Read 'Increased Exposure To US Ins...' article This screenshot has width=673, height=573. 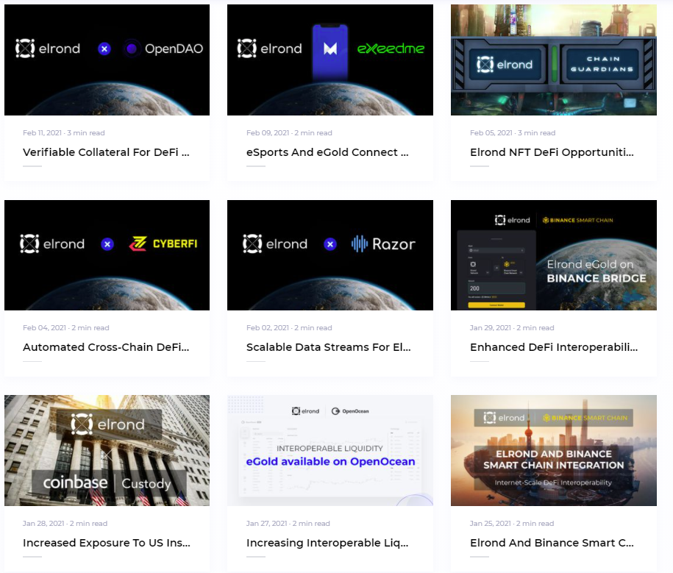pyautogui.click(x=107, y=543)
